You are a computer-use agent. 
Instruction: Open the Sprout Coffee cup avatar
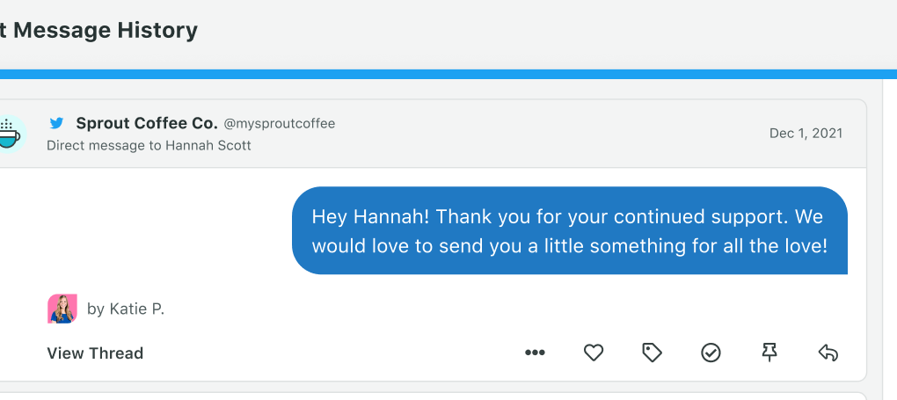[x=10, y=134]
